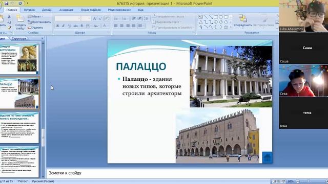
Task: Click the Создать слайд new slide icon
Action: coord(20,19)
